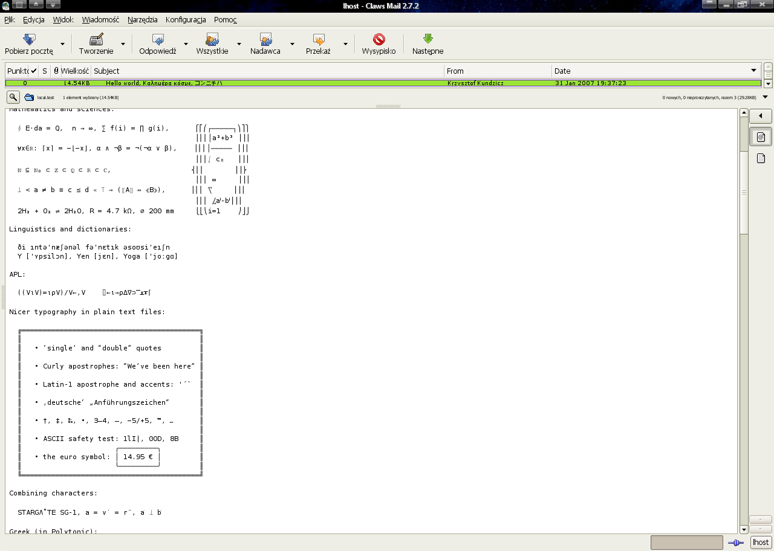Expand the Nadawca dropdown arrow
This screenshot has width=774, height=551.
[292, 44]
